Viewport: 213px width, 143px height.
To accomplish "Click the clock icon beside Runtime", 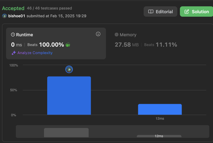I will point(13,35).
